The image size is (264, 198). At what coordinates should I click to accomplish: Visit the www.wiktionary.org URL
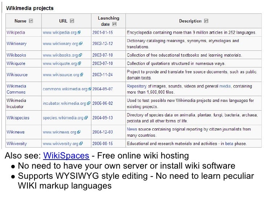(x=61, y=44)
